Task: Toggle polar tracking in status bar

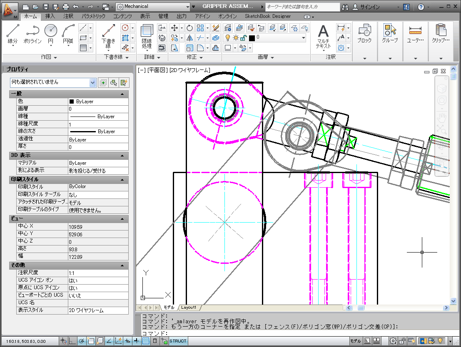Action: click(x=82, y=341)
